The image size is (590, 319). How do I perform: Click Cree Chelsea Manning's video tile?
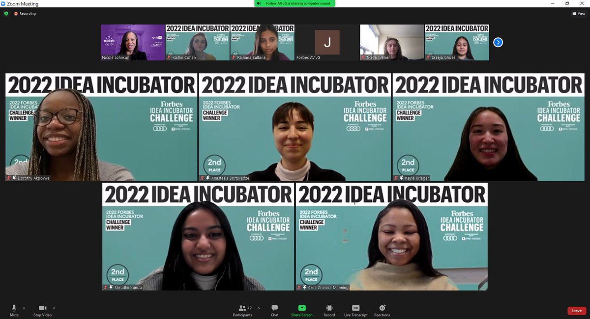(392, 237)
